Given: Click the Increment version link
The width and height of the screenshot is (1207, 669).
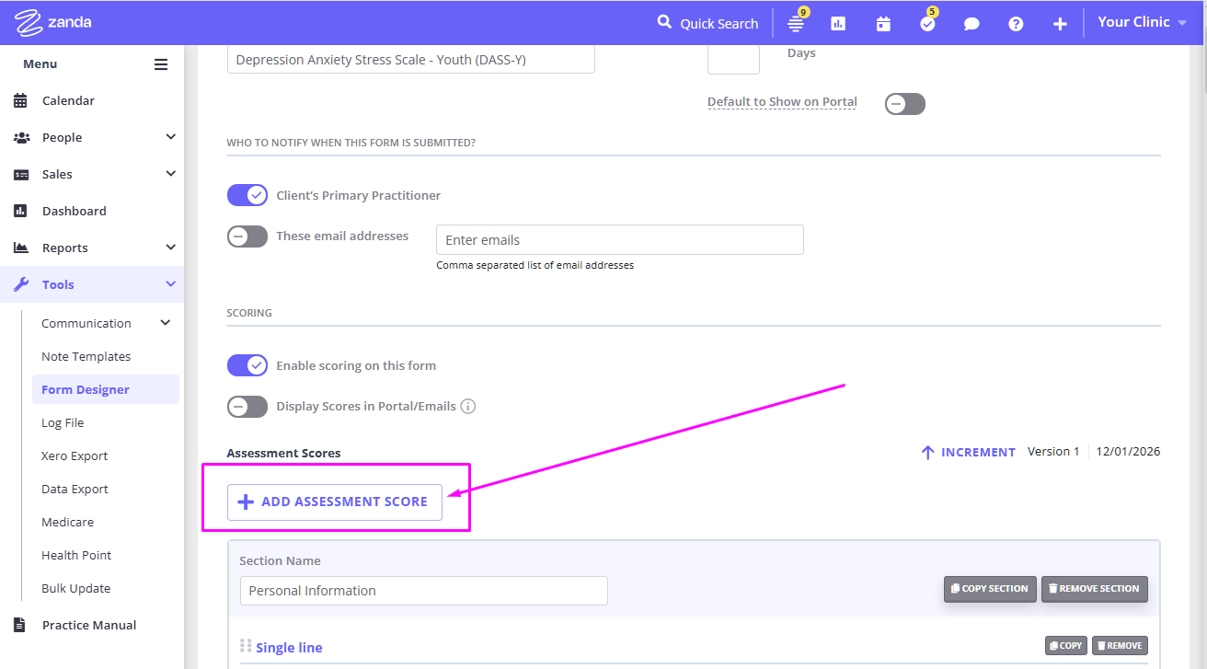Looking at the screenshot, I should click(x=968, y=452).
